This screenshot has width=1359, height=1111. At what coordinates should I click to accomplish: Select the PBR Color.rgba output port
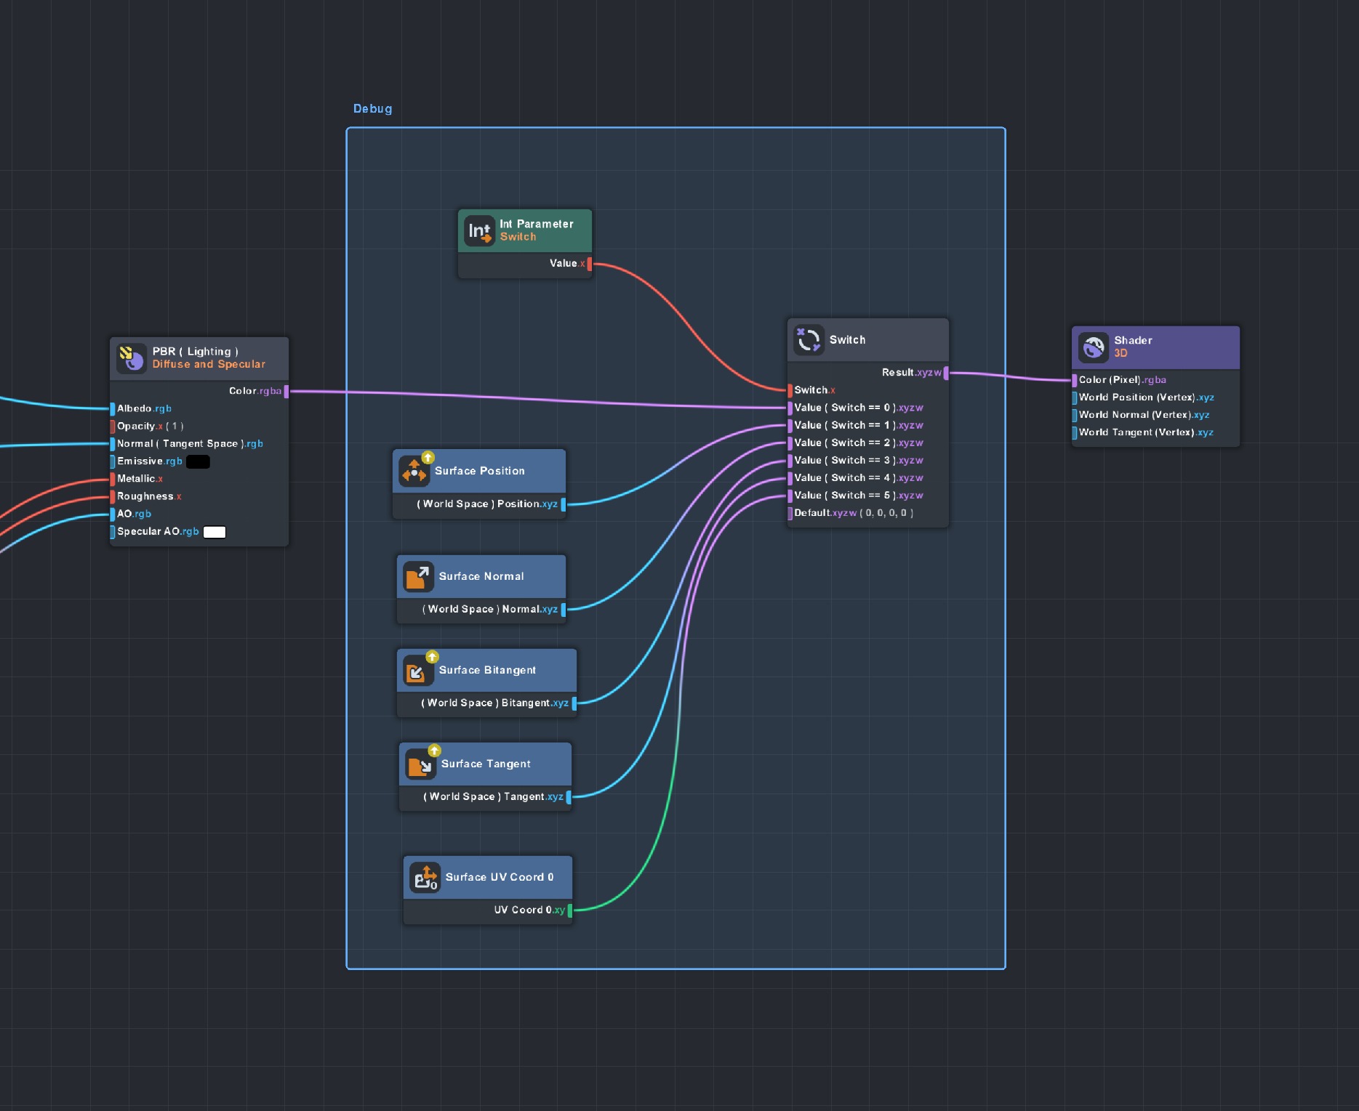pos(286,391)
